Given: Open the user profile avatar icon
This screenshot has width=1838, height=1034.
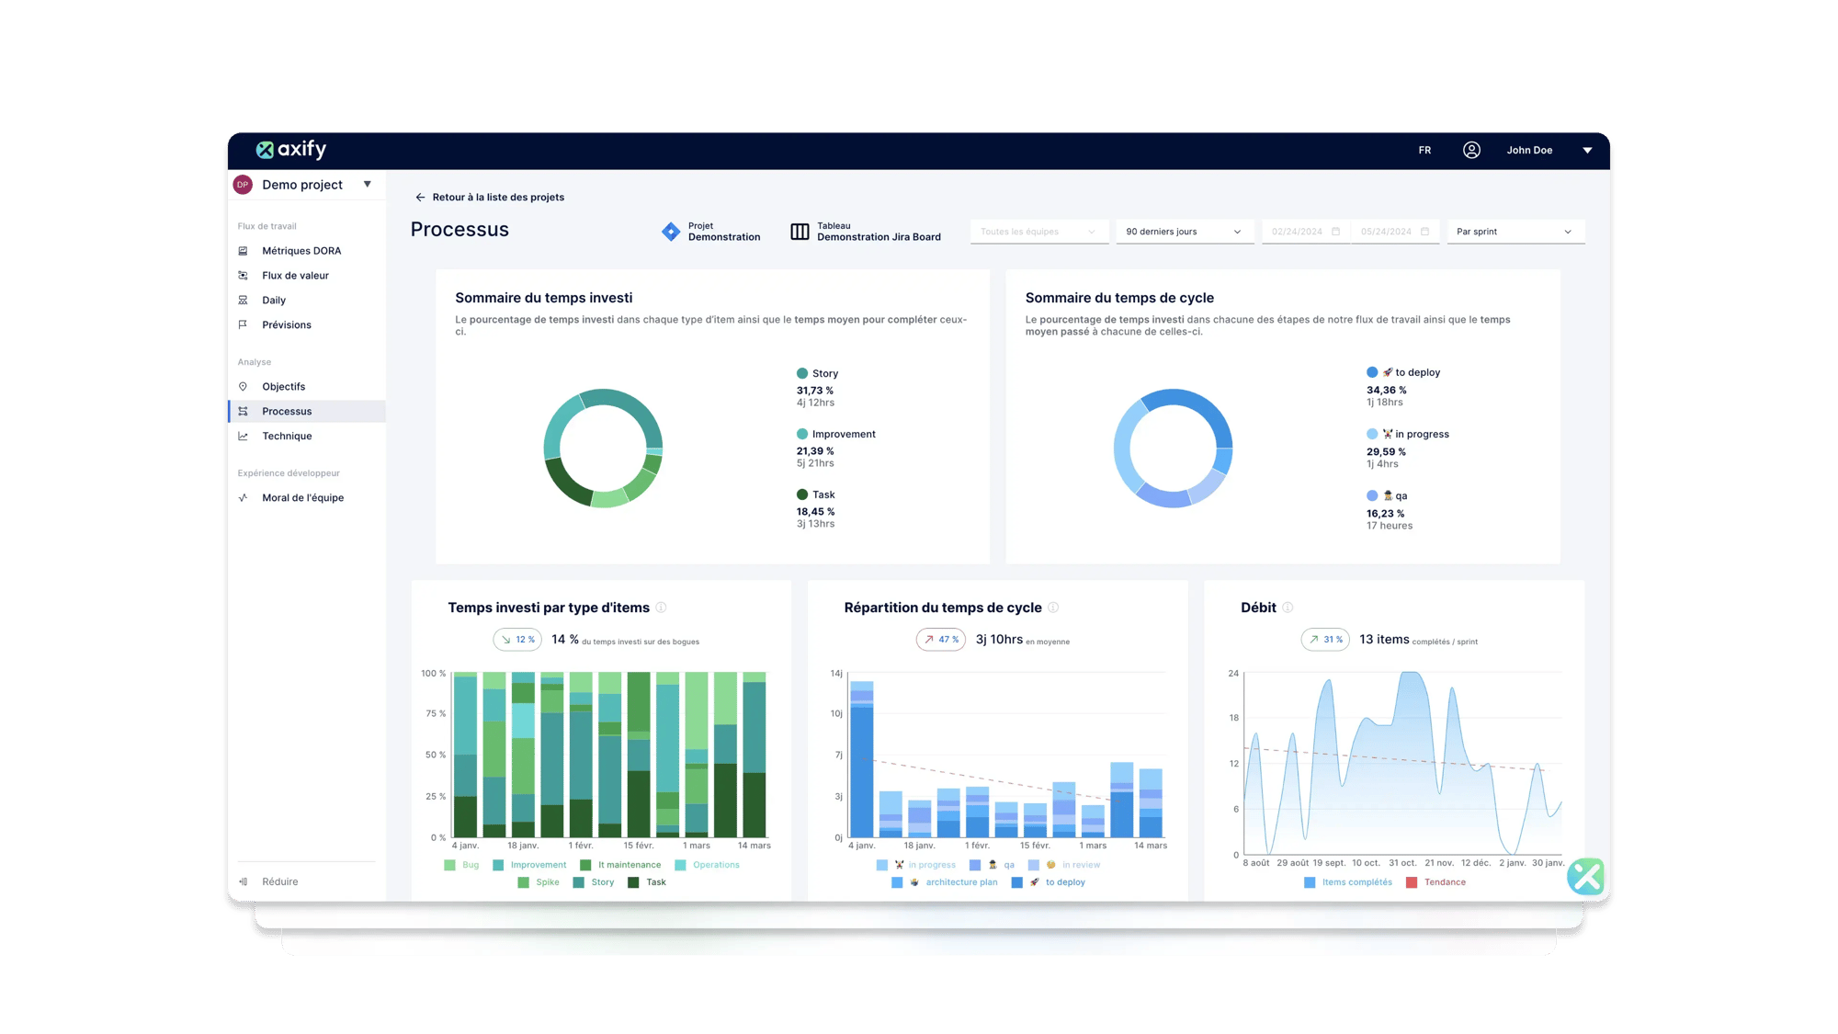Looking at the screenshot, I should point(1471,150).
